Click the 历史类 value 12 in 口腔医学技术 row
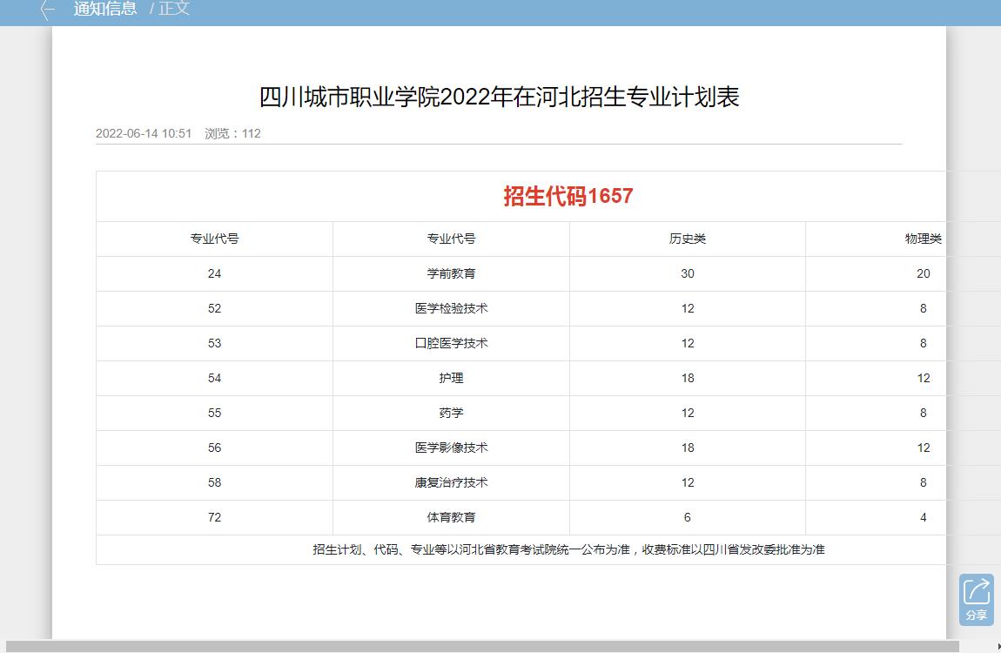 click(688, 343)
